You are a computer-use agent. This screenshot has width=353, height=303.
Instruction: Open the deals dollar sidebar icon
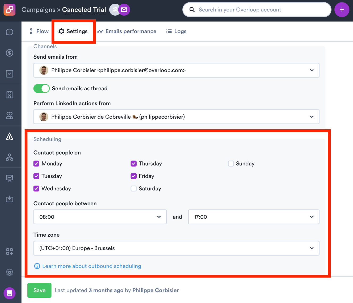[10, 53]
